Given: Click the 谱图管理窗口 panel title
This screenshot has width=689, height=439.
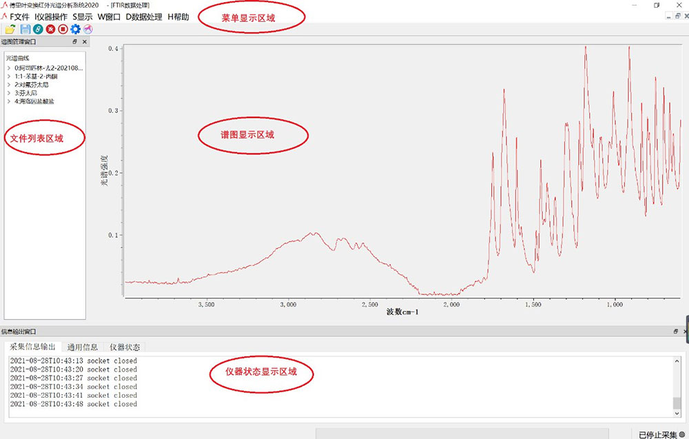Looking at the screenshot, I should click(19, 42).
